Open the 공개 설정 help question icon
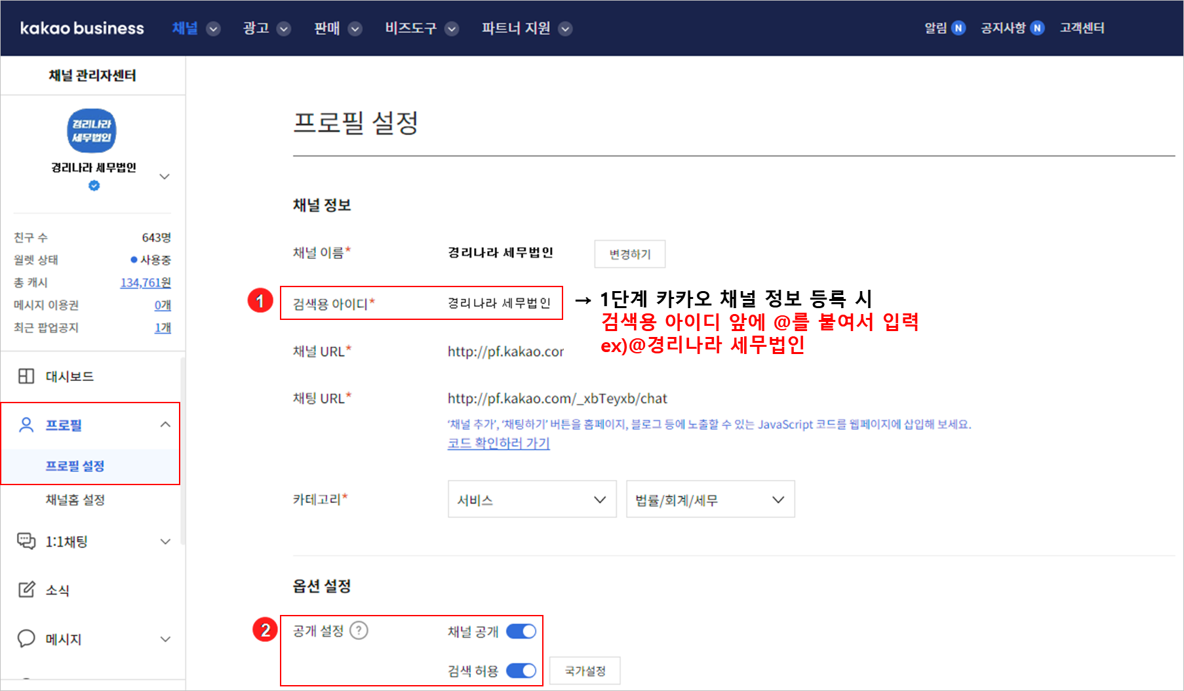This screenshot has height=691, width=1184. tap(359, 631)
